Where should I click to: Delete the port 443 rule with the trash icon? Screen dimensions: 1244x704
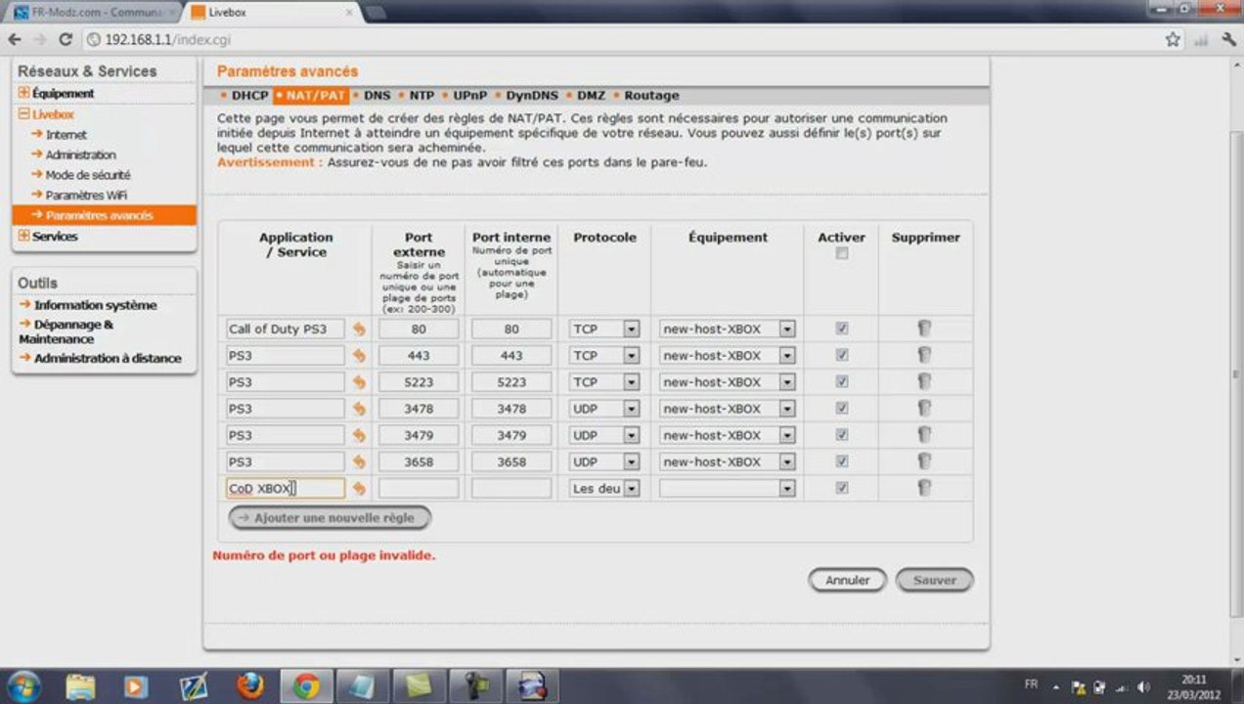click(924, 355)
